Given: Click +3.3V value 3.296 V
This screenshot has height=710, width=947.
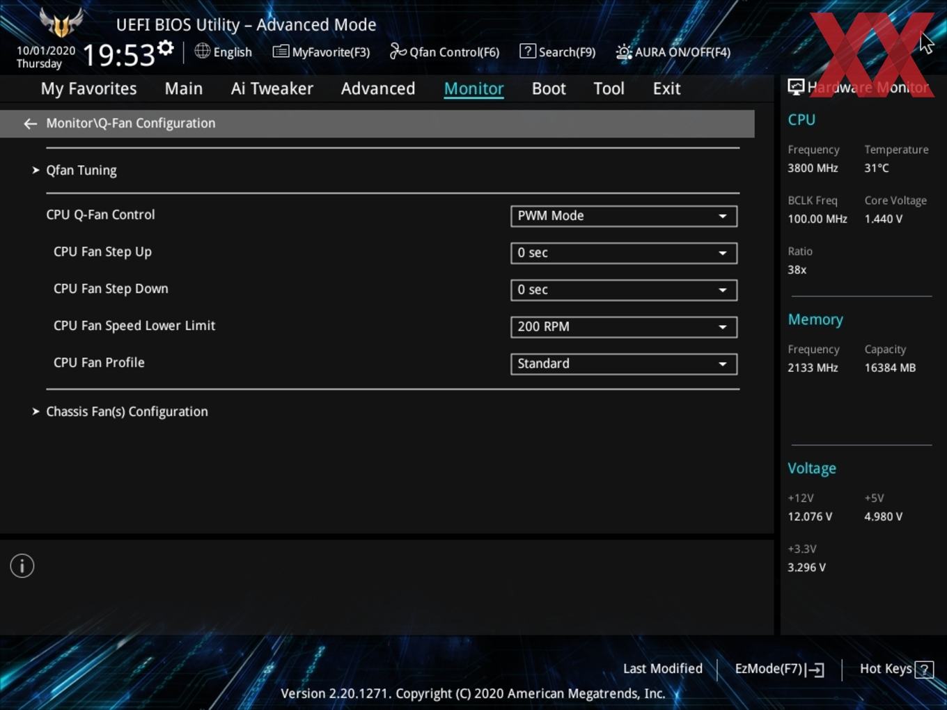Looking at the screenshot, I should (x=806, y=567).
